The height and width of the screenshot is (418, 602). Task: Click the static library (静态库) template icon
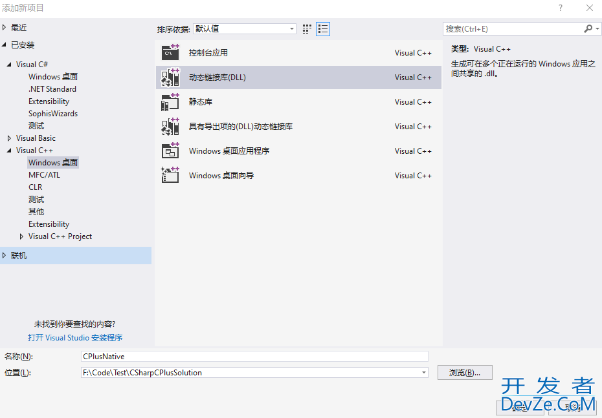point(170,102)
